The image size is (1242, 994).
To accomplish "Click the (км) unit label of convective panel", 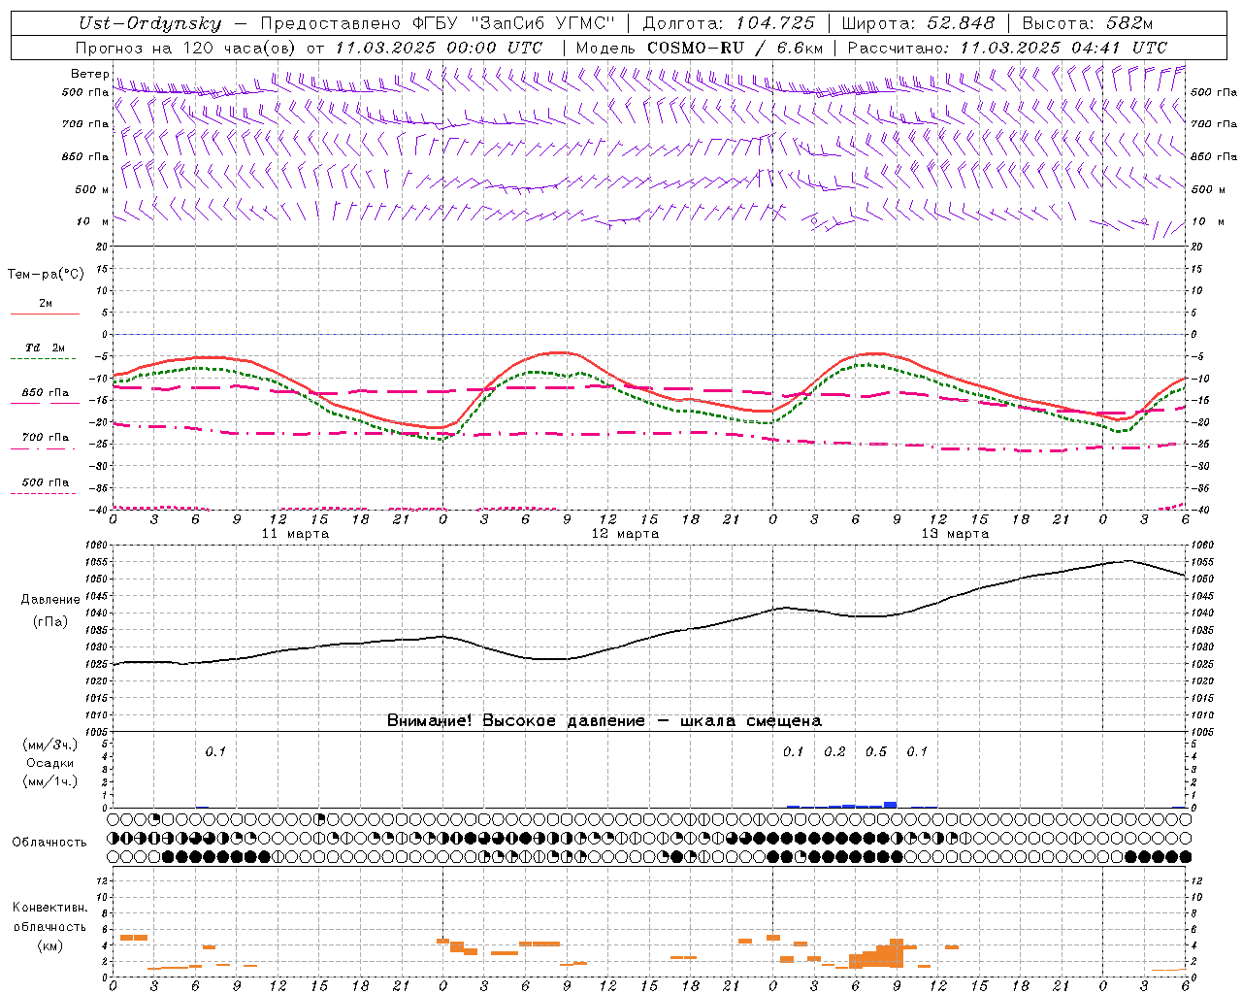I will pyautogui.click(x=50, y=945).
